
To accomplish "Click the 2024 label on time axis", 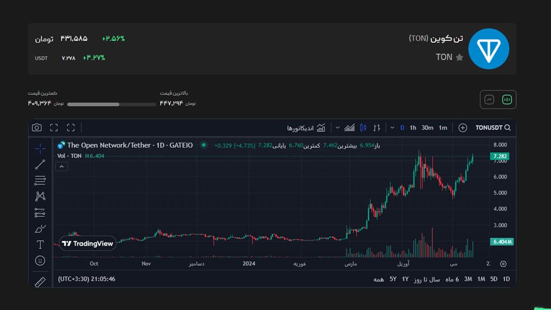I will pos(249,264).
